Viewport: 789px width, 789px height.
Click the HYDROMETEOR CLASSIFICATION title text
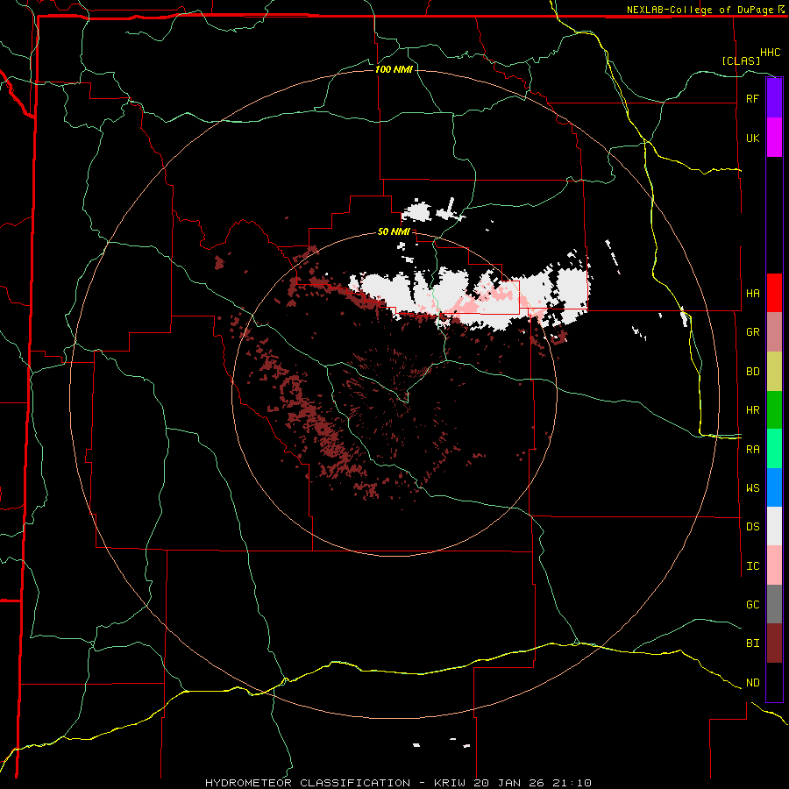[x=308, y=783]
